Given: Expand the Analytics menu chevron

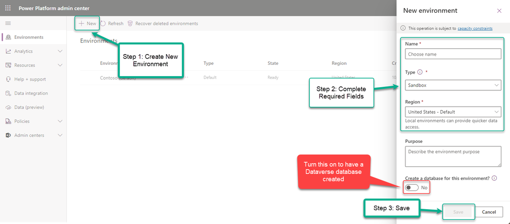Looking at the screenshot, I should 60,51.
